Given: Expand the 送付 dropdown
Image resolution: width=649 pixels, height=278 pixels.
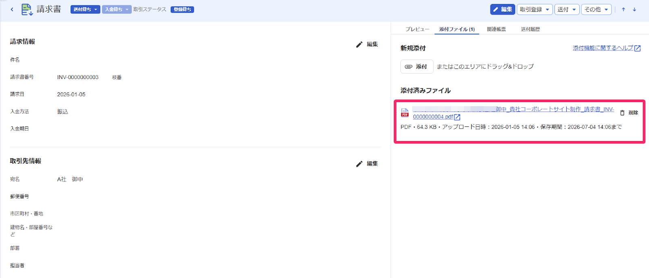Looking at the screenshot, I should pos(567,9).
